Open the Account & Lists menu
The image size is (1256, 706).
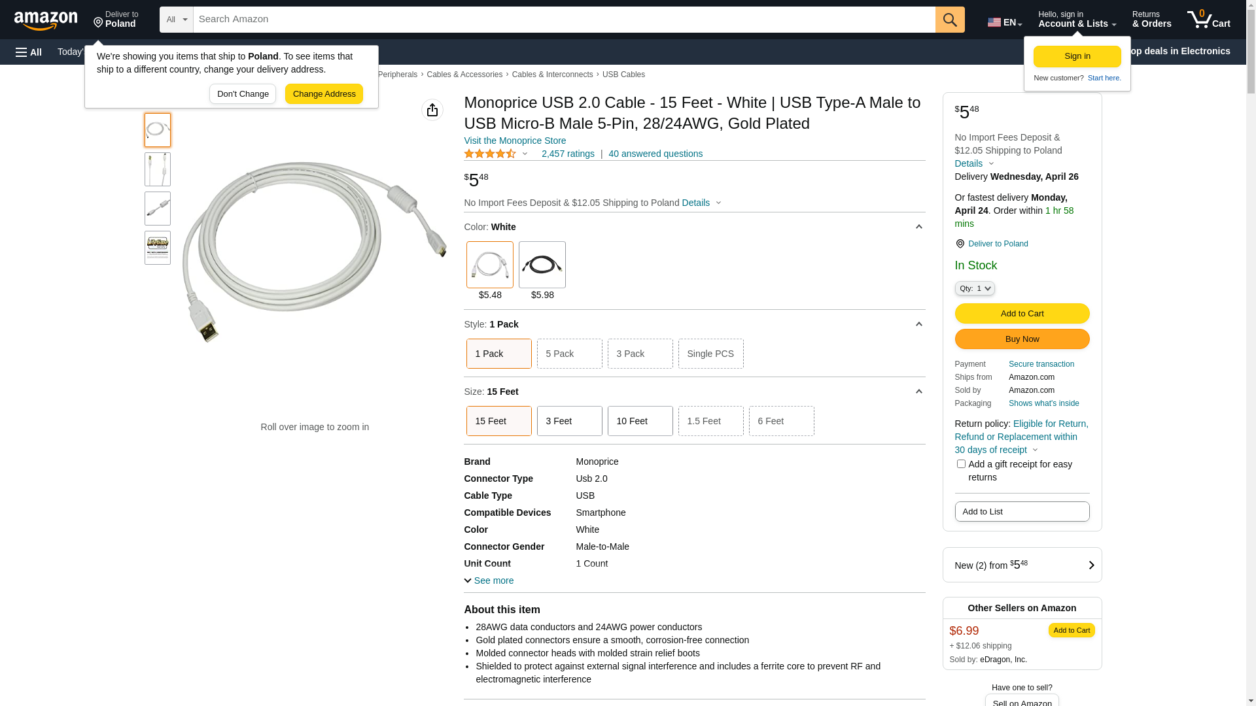1077,20
